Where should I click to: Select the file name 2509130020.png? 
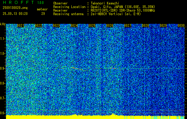click(15, 8)
